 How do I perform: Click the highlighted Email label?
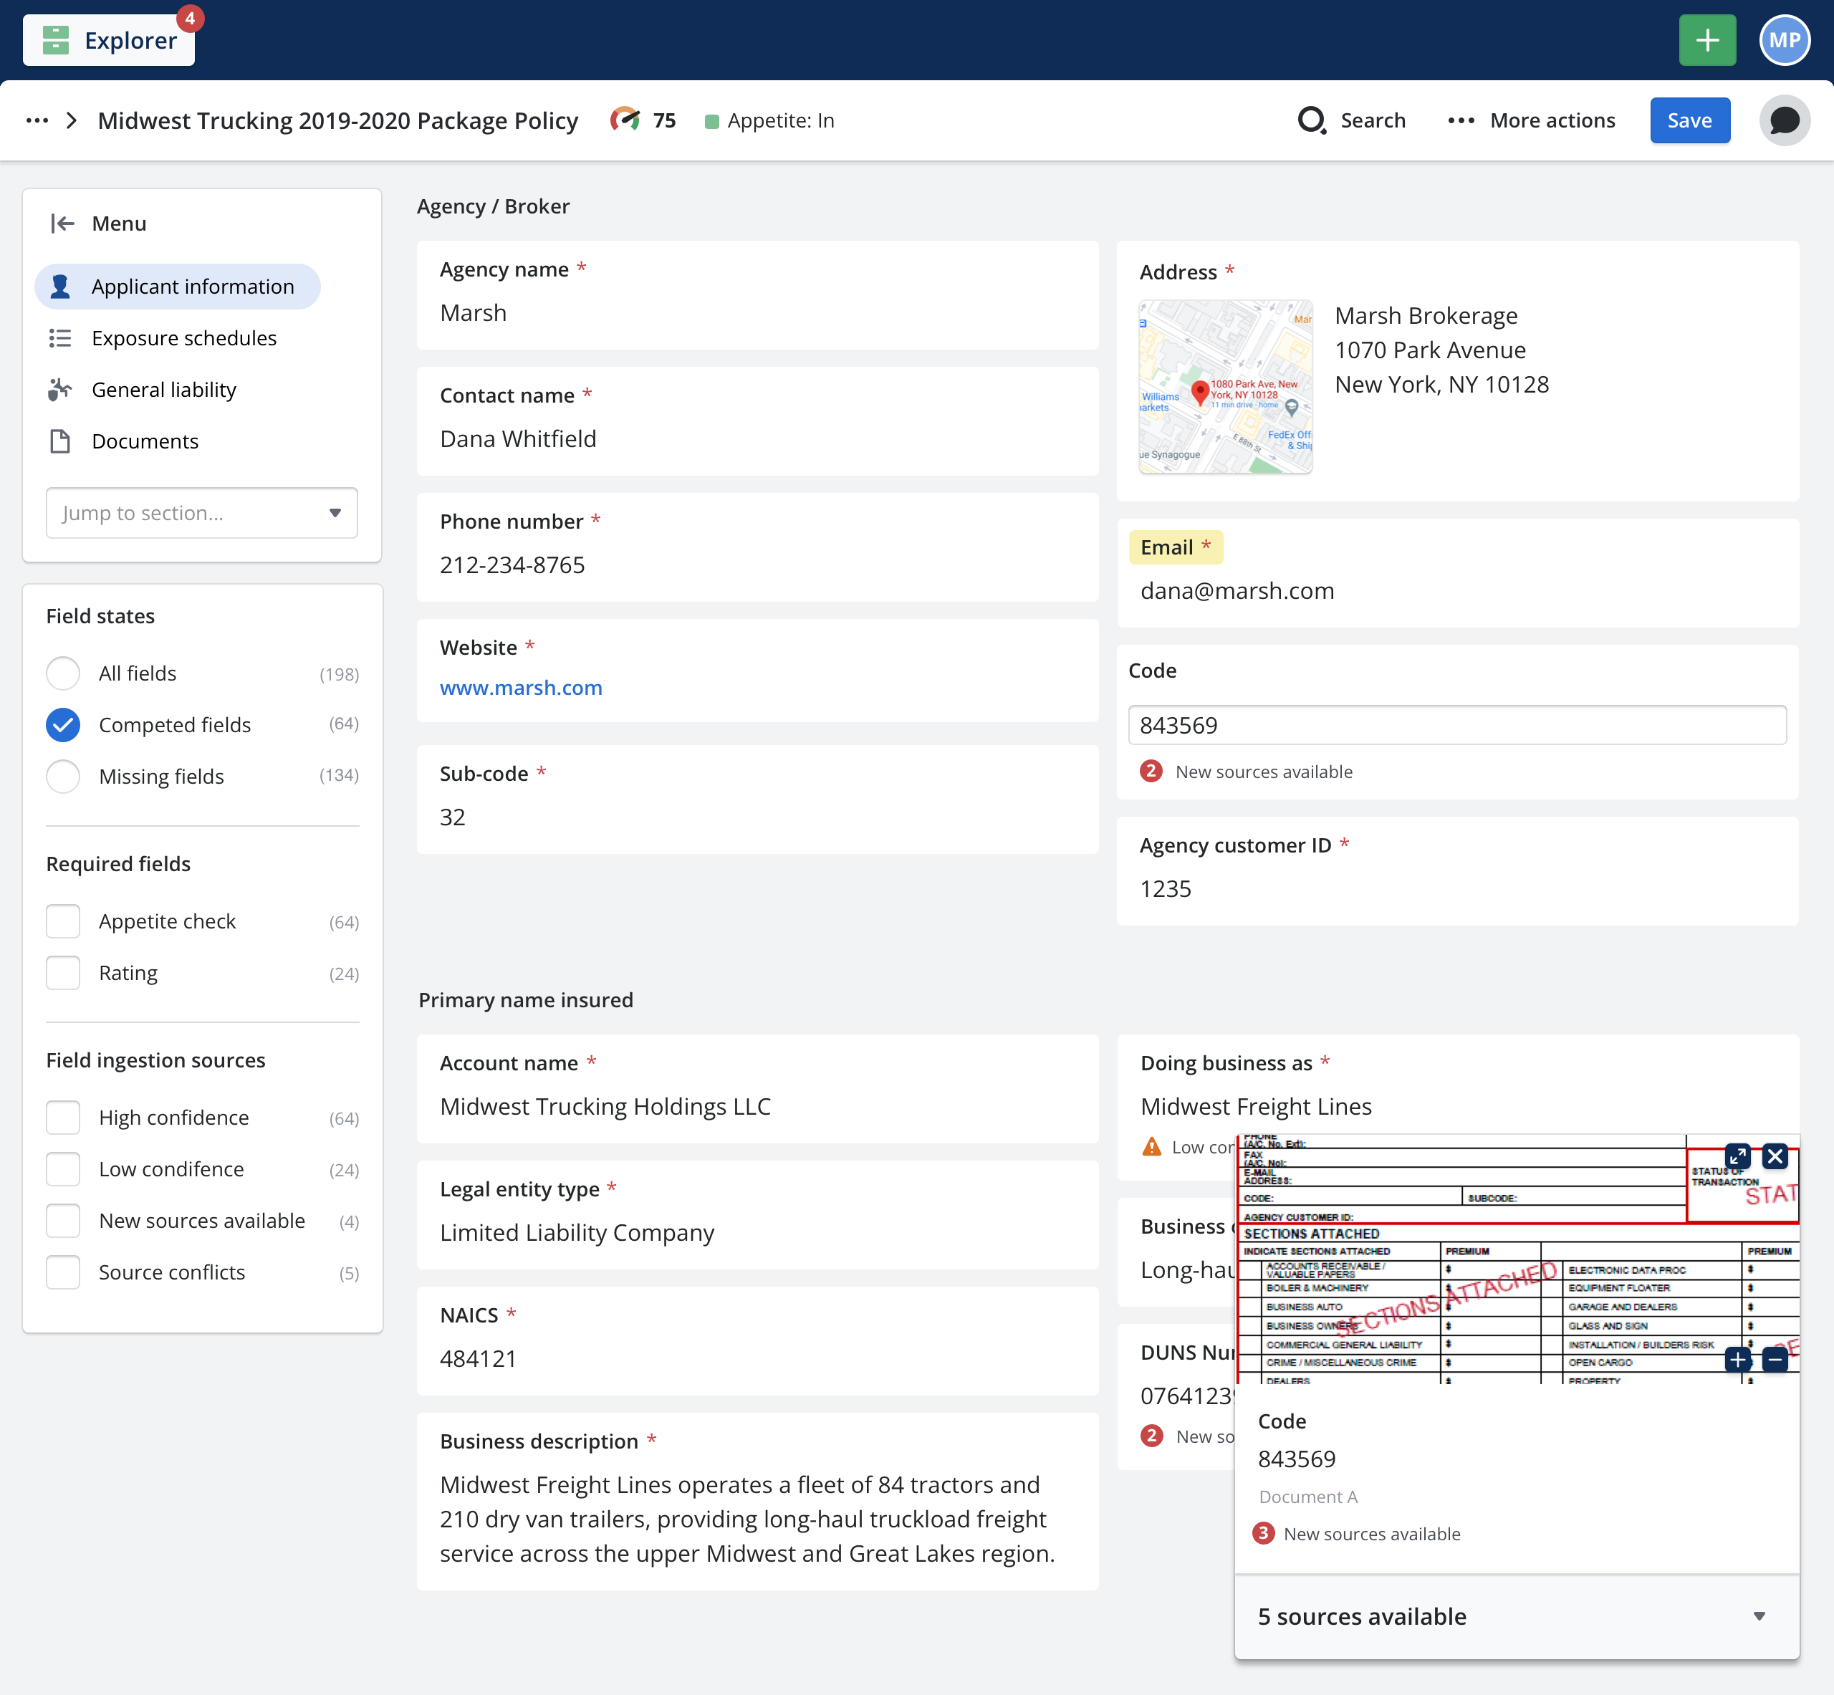pyautogui.click(x=1176, y=547)
